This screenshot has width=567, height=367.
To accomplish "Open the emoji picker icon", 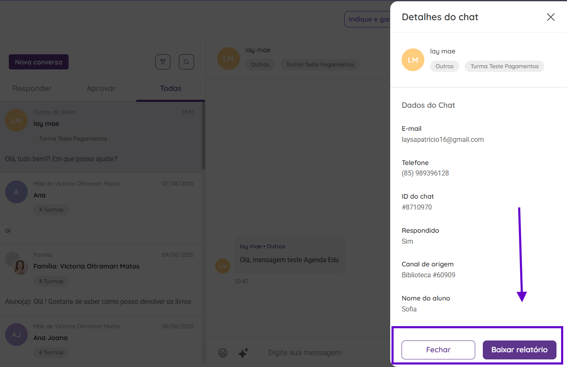I will click(223, 353).
